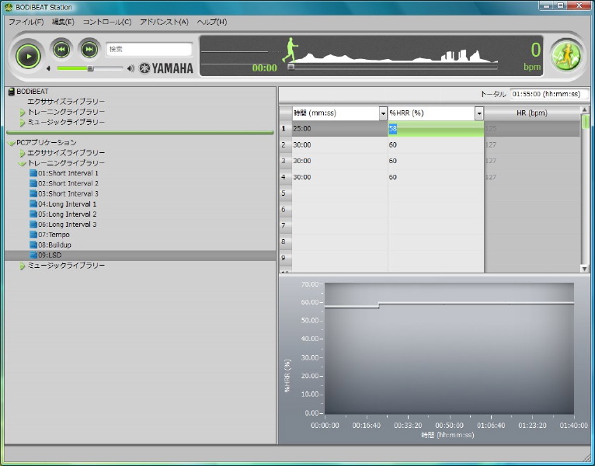The width and height of the screenshot is (595, 466).
Task: Select the 07:Tempo training item
Action: click(x=54, y=235)
